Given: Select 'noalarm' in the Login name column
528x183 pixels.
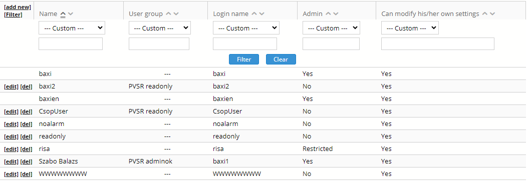Looking at the screenshot, I should click(225, 124).
